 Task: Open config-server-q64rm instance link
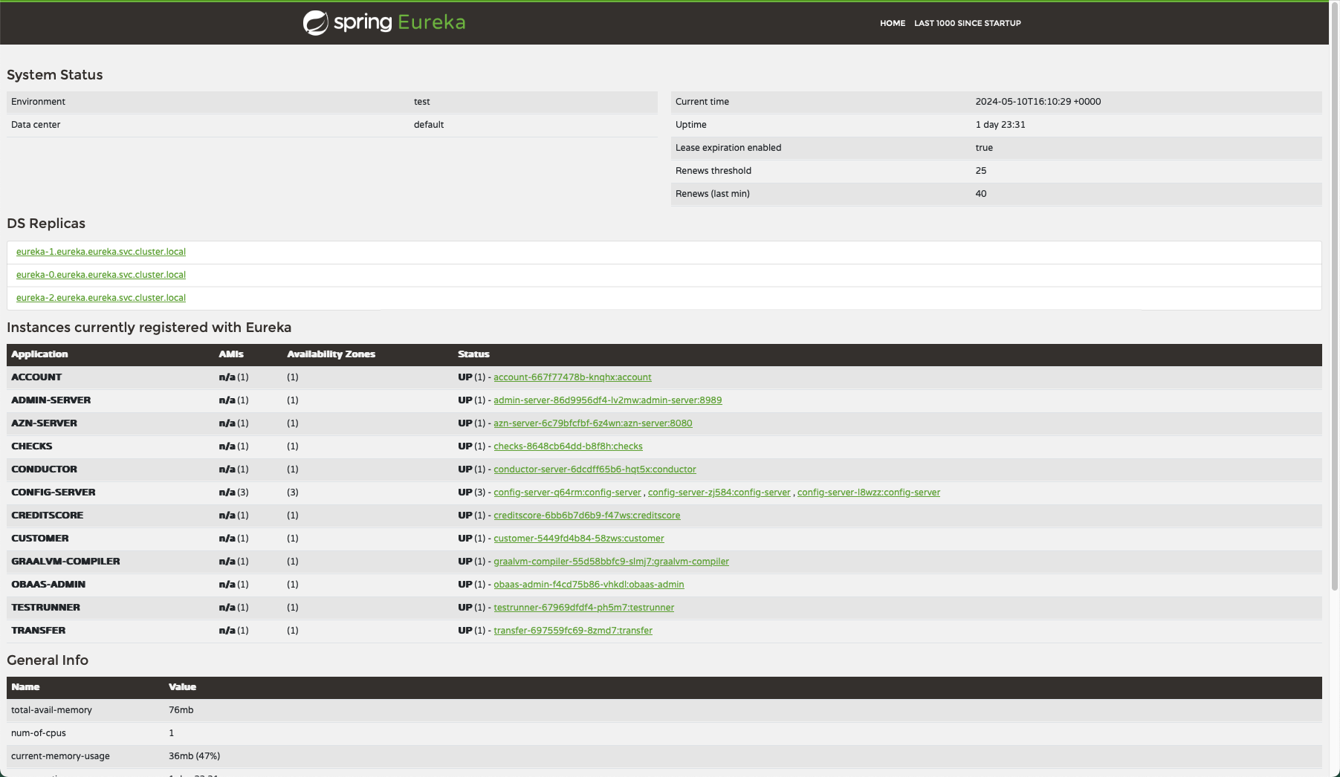point(567,492)
